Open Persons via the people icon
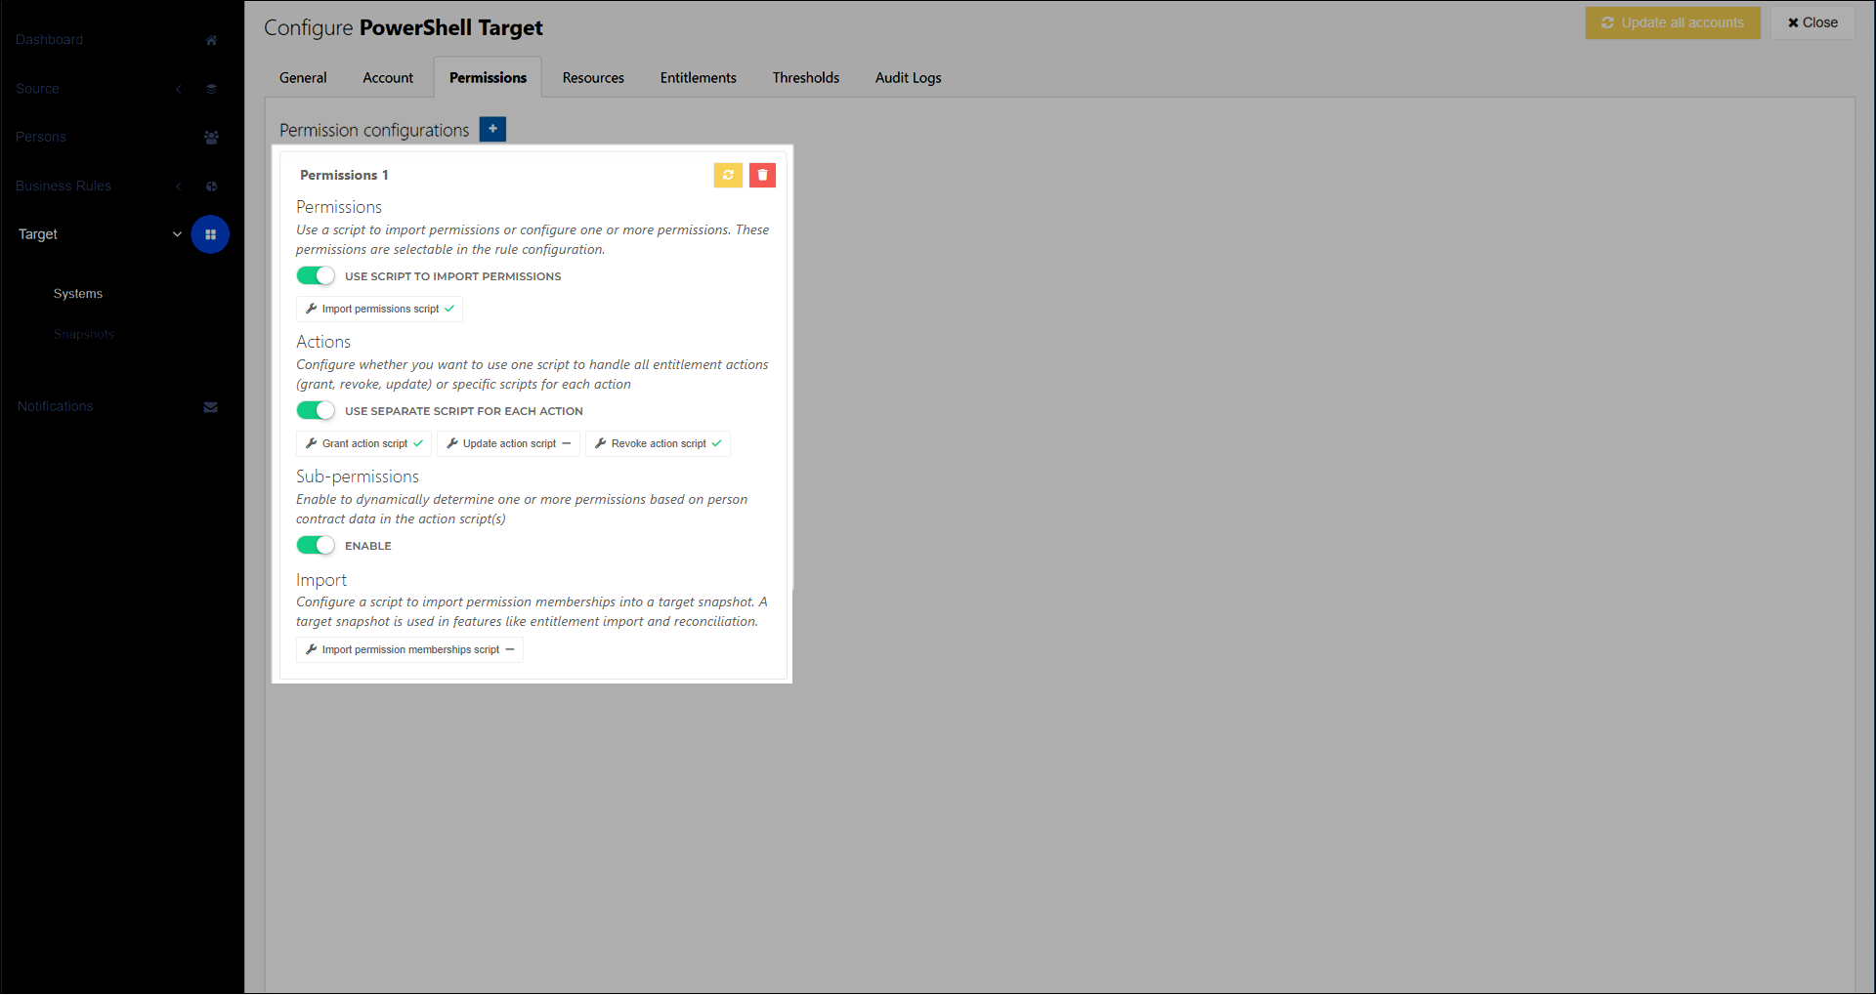1876x995 pixels. point(211,137)
